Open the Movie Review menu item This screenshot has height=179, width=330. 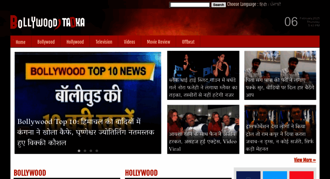[158, 42]
